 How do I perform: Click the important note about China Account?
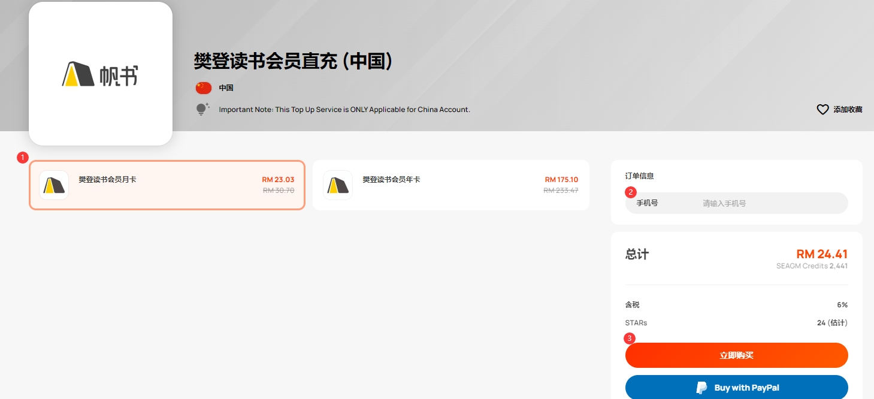pyautogui.click(x=344, y=110)
